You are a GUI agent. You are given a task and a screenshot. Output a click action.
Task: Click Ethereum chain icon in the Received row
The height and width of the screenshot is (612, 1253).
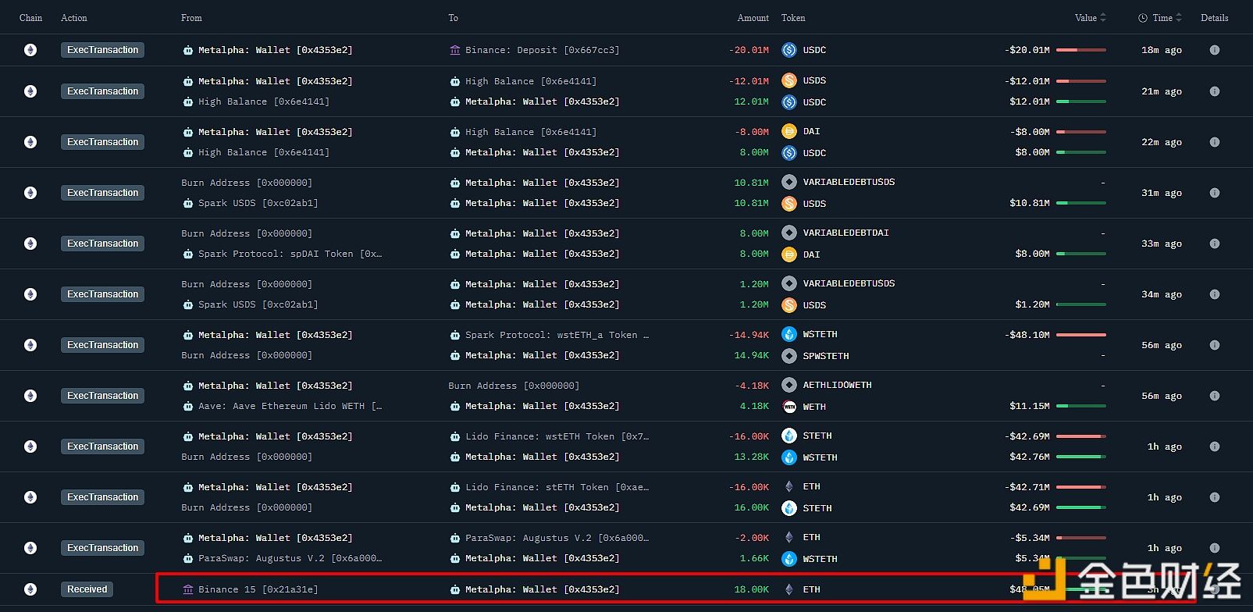[x=30, y=589]
